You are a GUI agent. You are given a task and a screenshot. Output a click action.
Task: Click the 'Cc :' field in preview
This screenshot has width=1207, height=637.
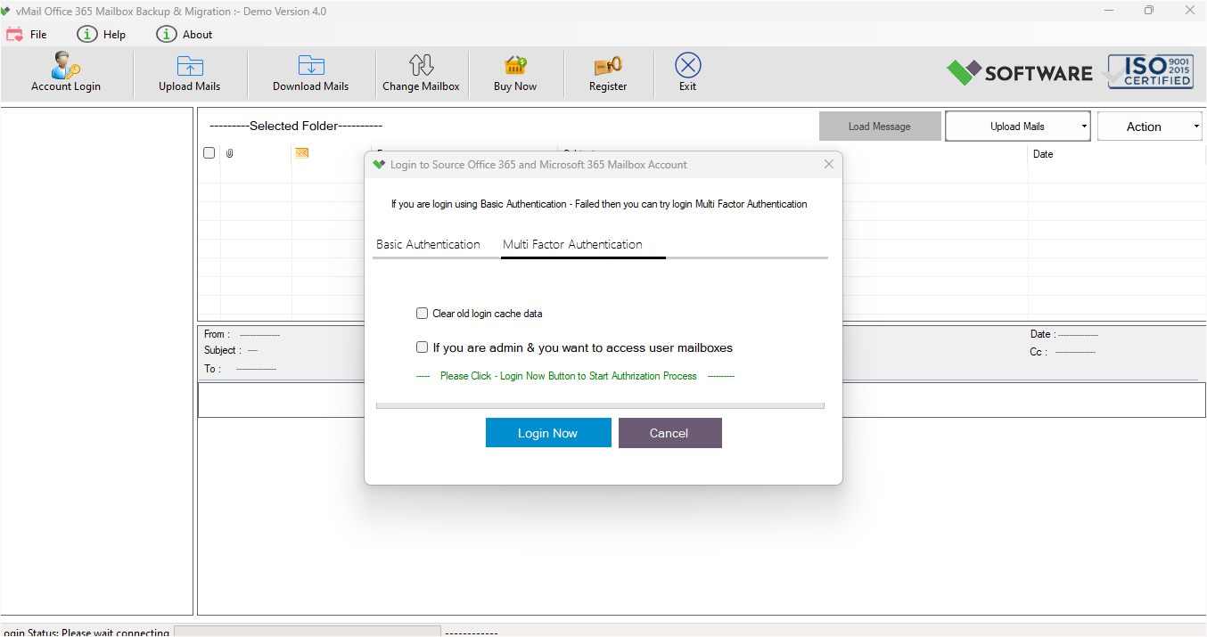pos(1063,352)
